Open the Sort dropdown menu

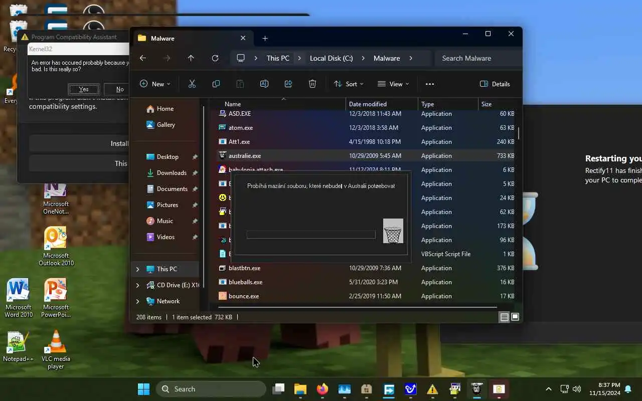(x=349, y=84)
